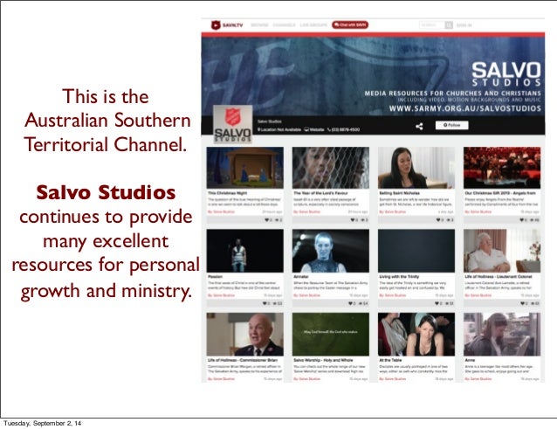Like the Selling Saint Nicholas heart icon
This screenshot has height=429, width=557.
(438, 220)
